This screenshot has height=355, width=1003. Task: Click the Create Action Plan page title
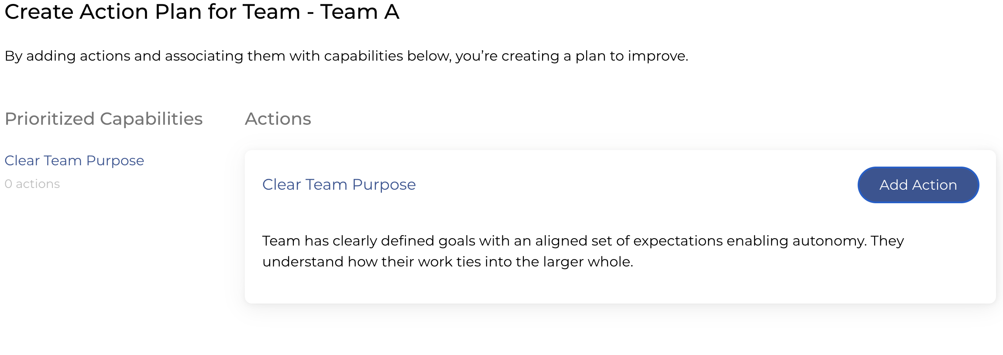click(x=202, y=12)
